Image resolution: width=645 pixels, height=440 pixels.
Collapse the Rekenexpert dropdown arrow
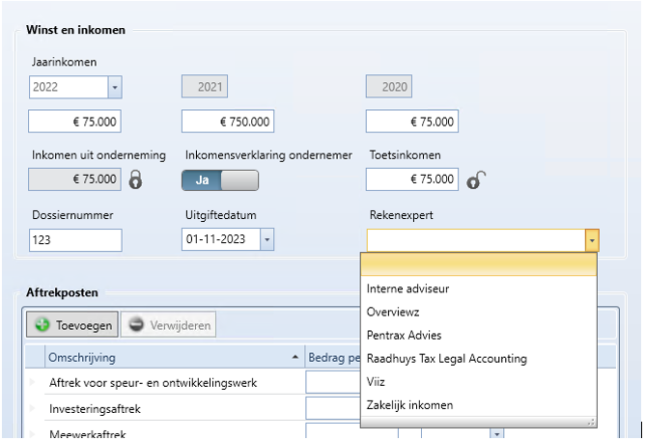coord(591,240)
